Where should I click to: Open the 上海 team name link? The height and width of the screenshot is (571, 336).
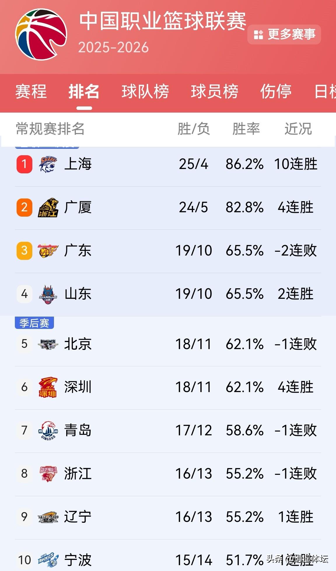click(79, 164)
